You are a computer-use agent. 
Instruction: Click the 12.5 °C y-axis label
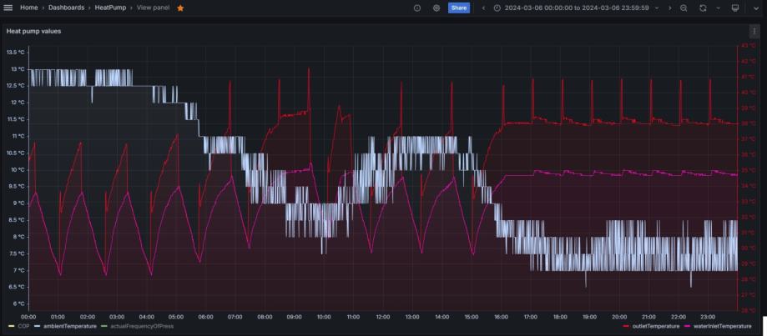[15, 86]
